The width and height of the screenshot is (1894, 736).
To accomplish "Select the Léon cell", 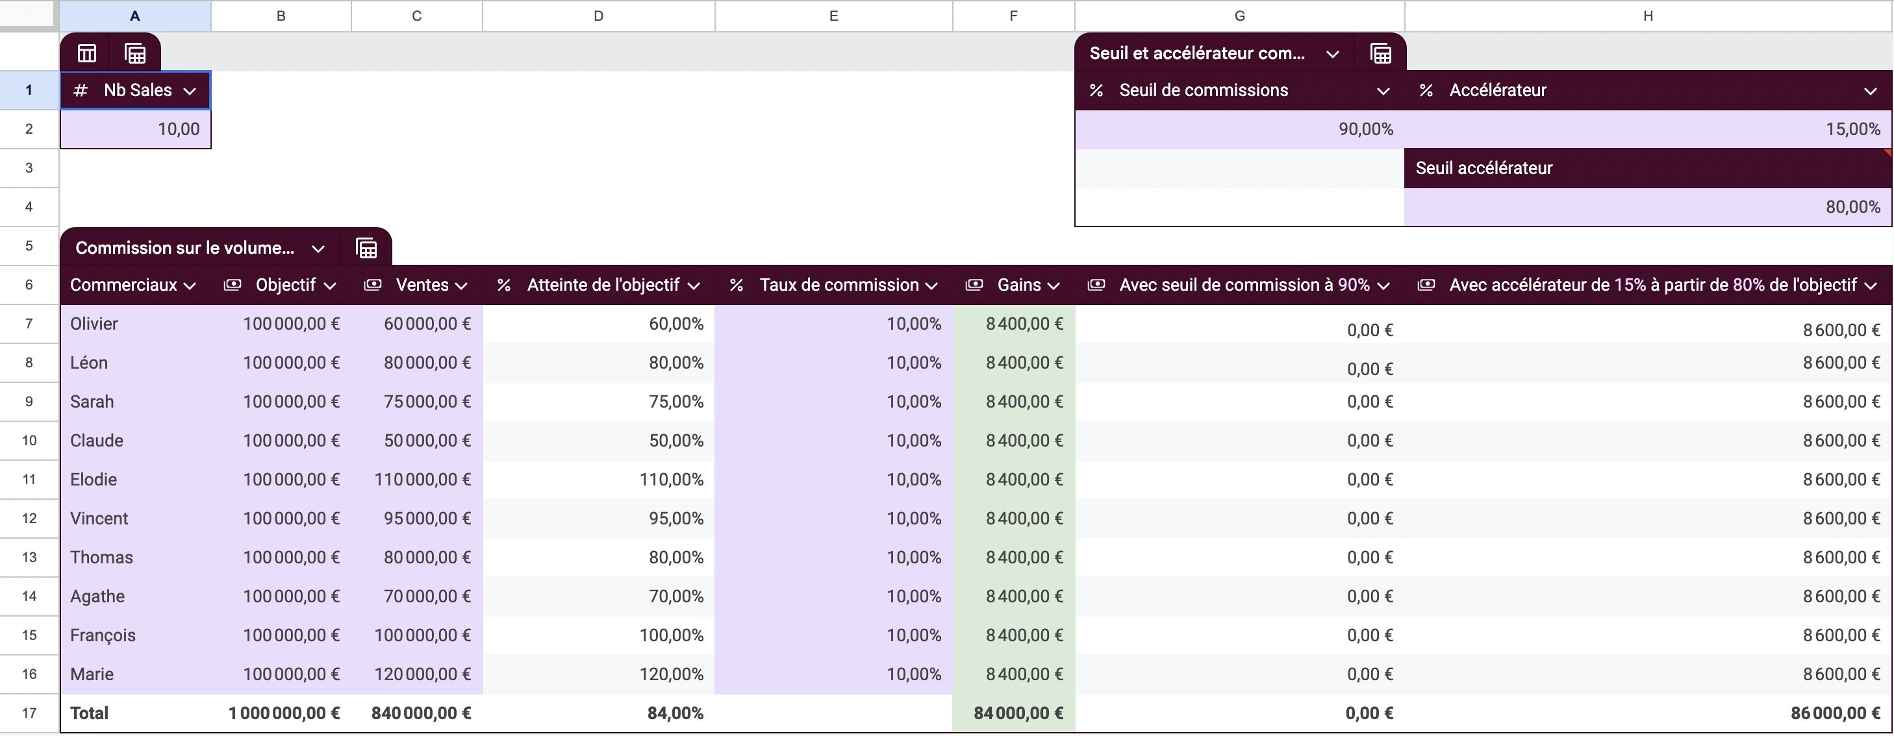I will pos(135,363).
